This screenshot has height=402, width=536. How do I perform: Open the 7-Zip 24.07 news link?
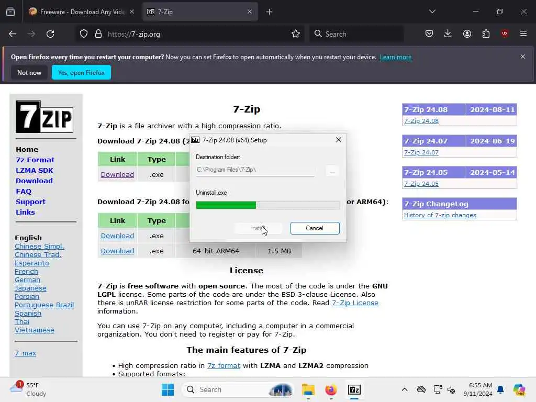click(421, 152)
